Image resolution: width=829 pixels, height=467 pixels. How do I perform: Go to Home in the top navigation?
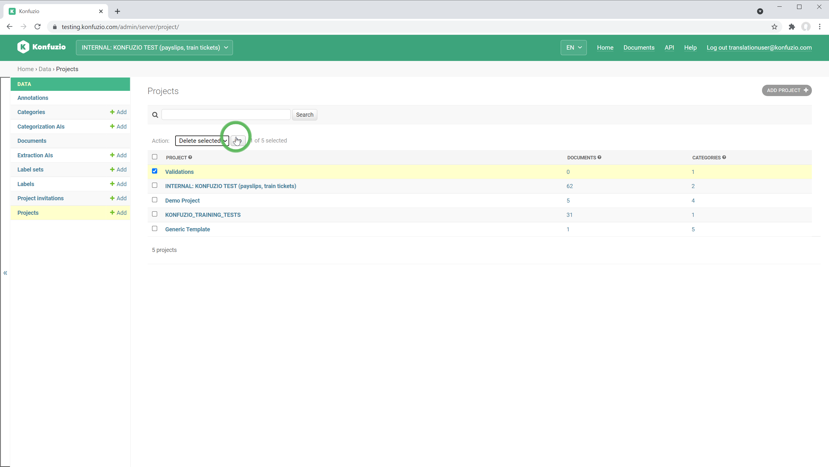tap(605, 48)
